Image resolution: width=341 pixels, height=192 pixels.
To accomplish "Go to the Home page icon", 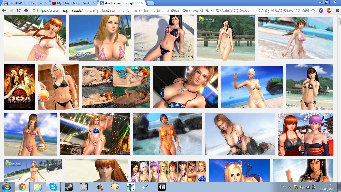I will (26, 11).
